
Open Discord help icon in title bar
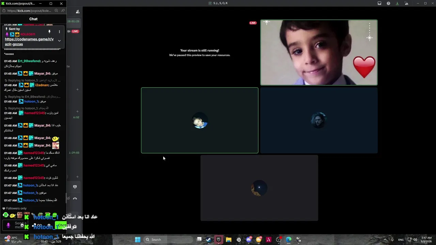tap(388, 3)
